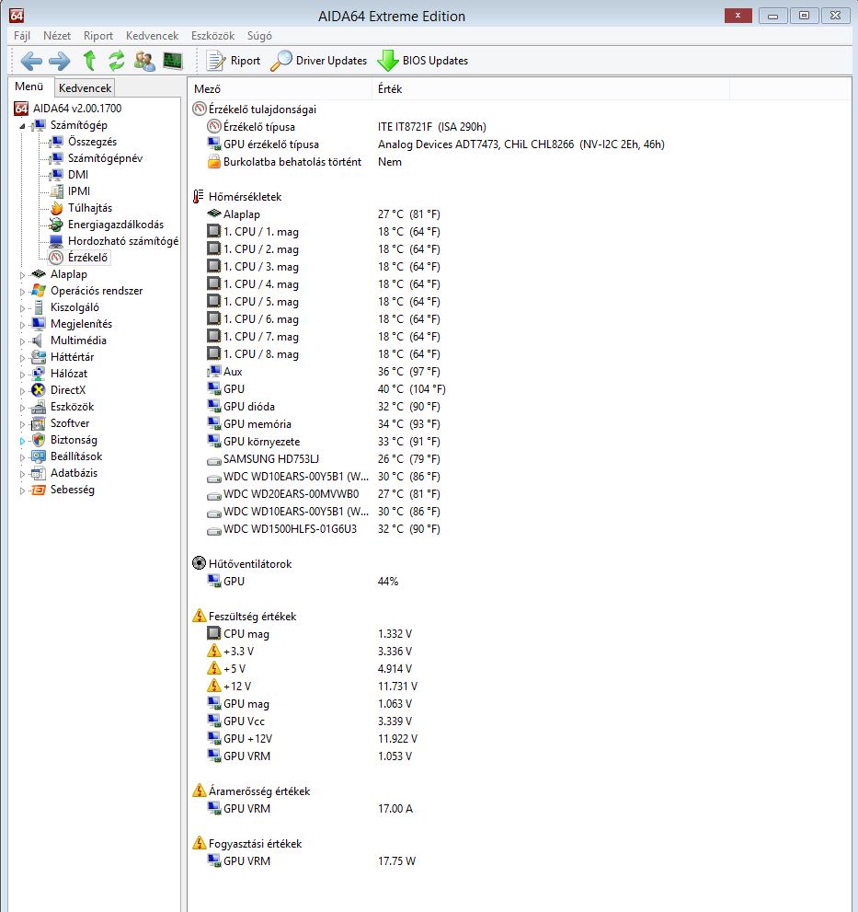Open the Fájl menu
Screen dimensions: 858x912
click(22, 36)
